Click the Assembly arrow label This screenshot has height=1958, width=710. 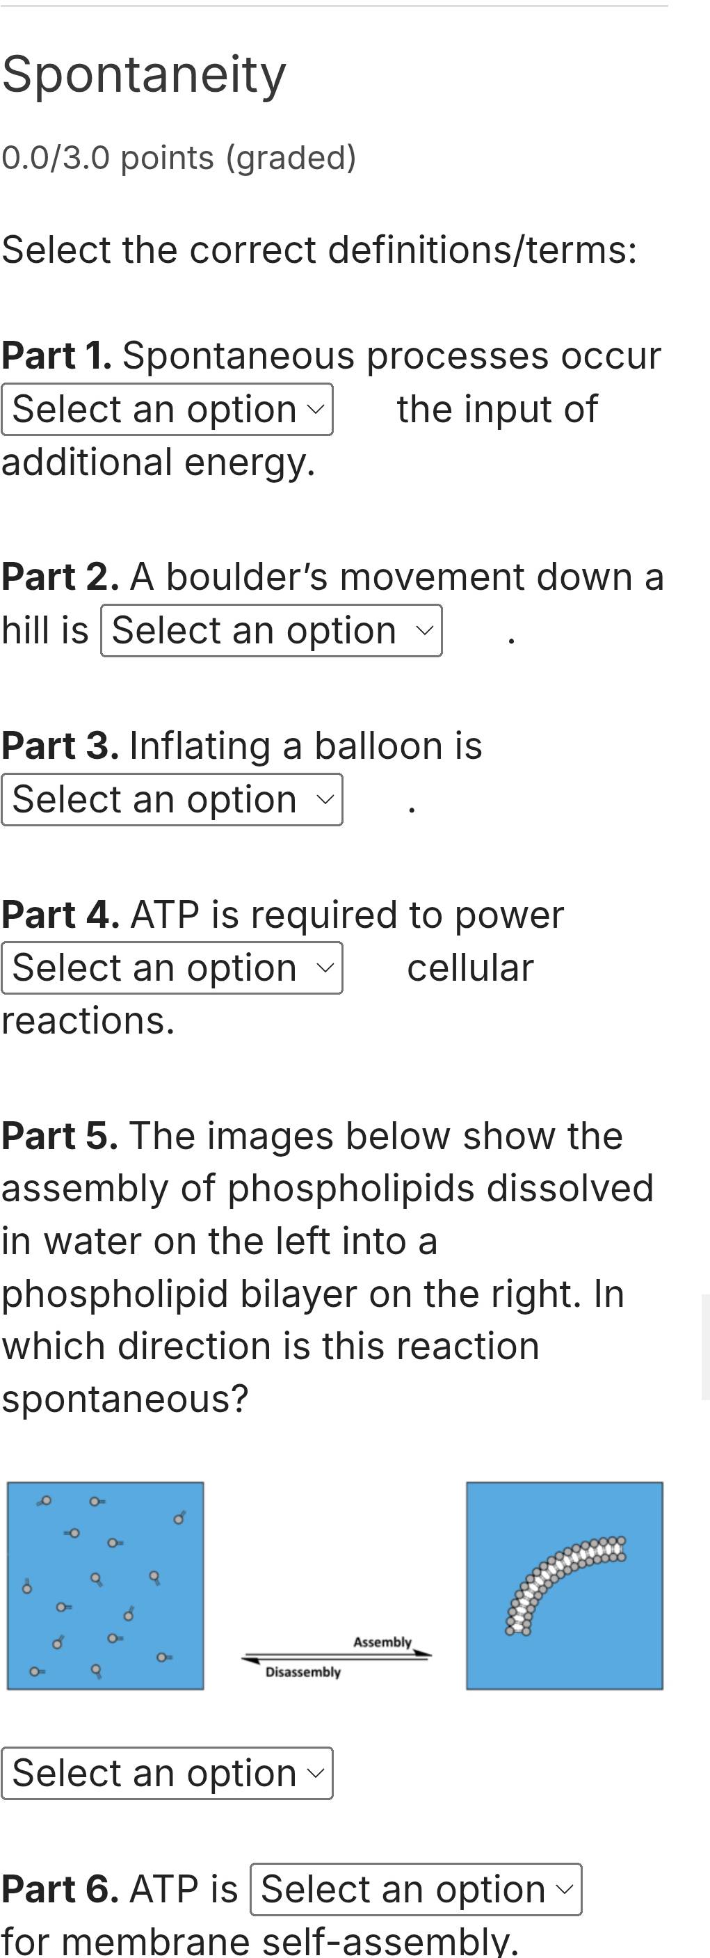click(382, 1642)
